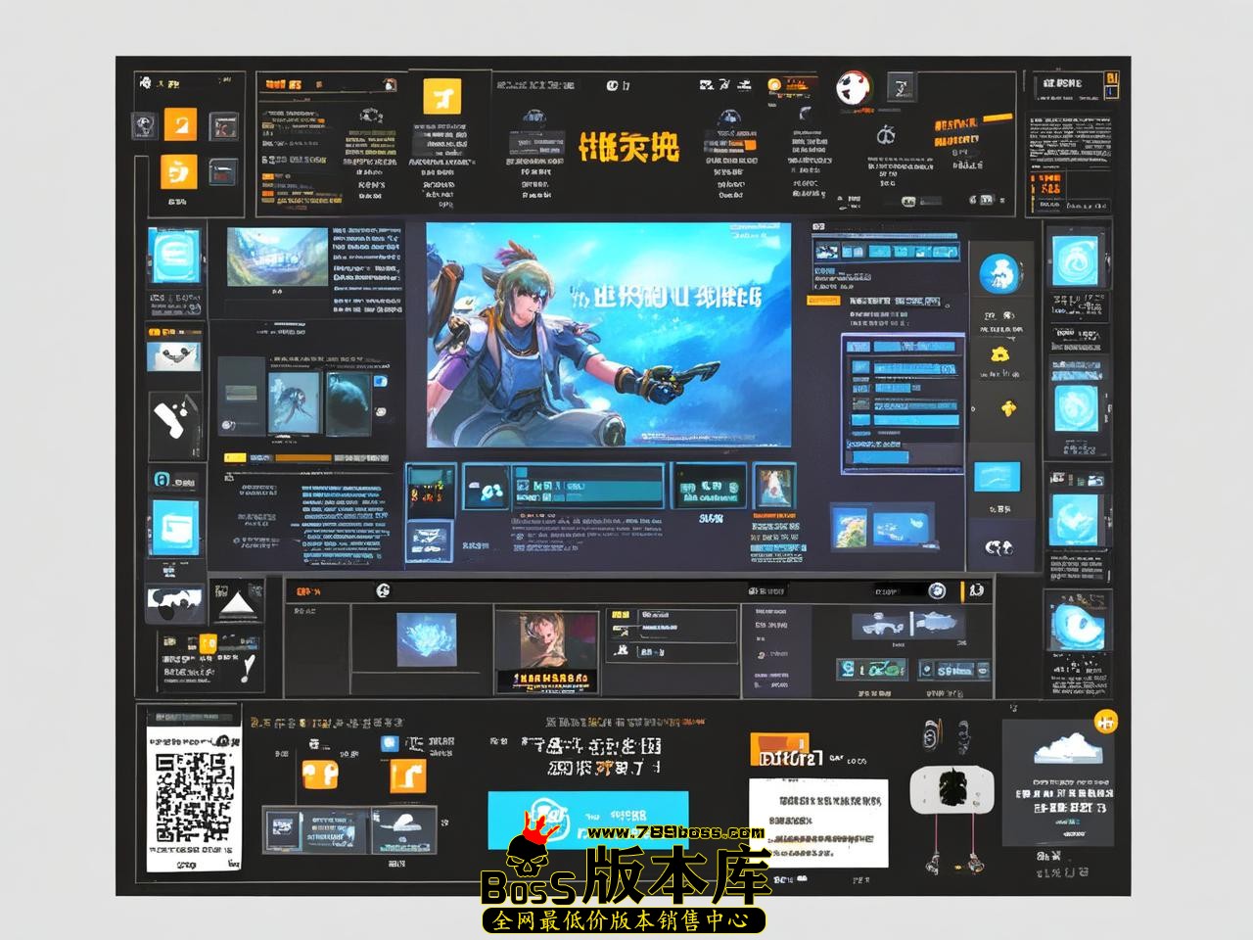Click the yellow heading text in top bar

coord(627,147)
